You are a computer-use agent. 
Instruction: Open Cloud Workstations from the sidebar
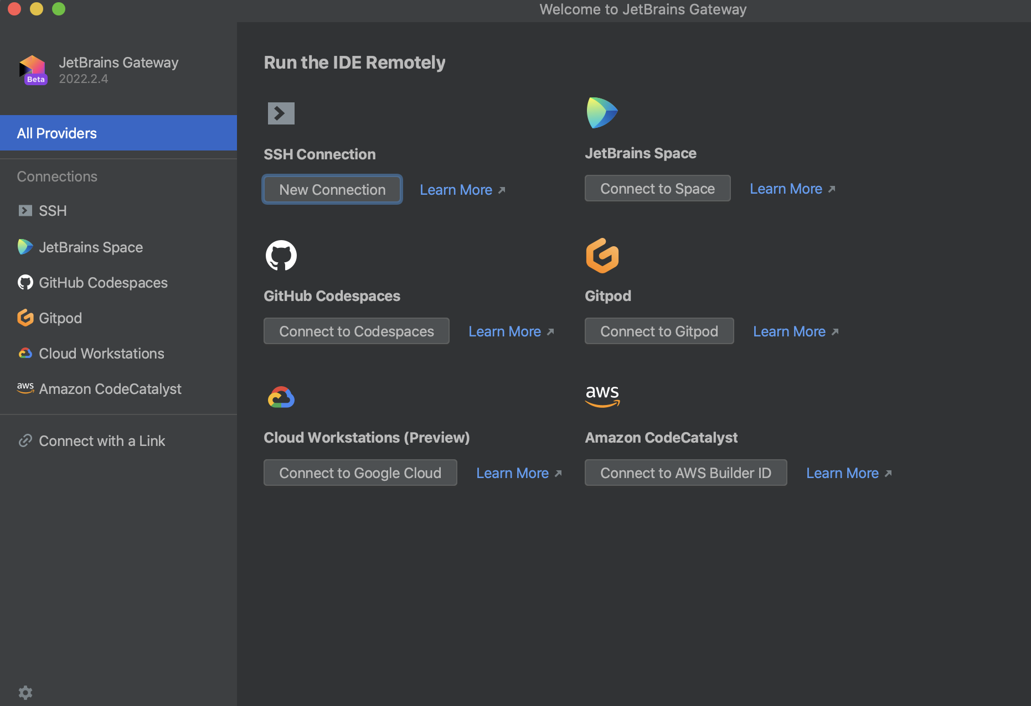(x=101, y=354)
